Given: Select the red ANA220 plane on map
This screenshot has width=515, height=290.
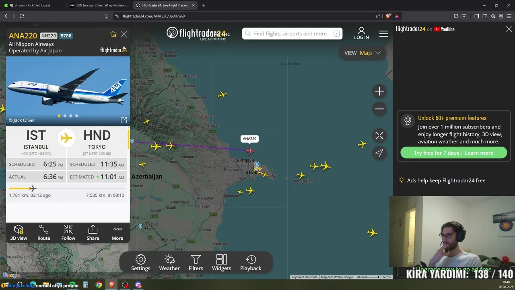Looking at the screenshot, I should 250,151.
